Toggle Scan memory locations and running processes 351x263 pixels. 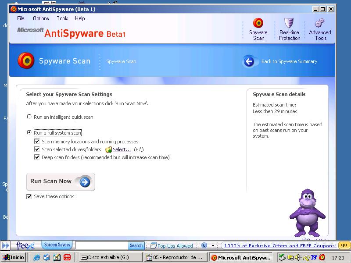pyautogui.click(x=37, y=141)
